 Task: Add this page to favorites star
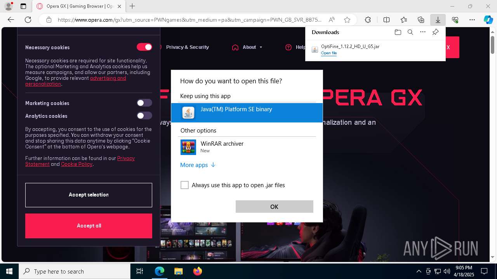pyautogui.click(x=347, y=20)
